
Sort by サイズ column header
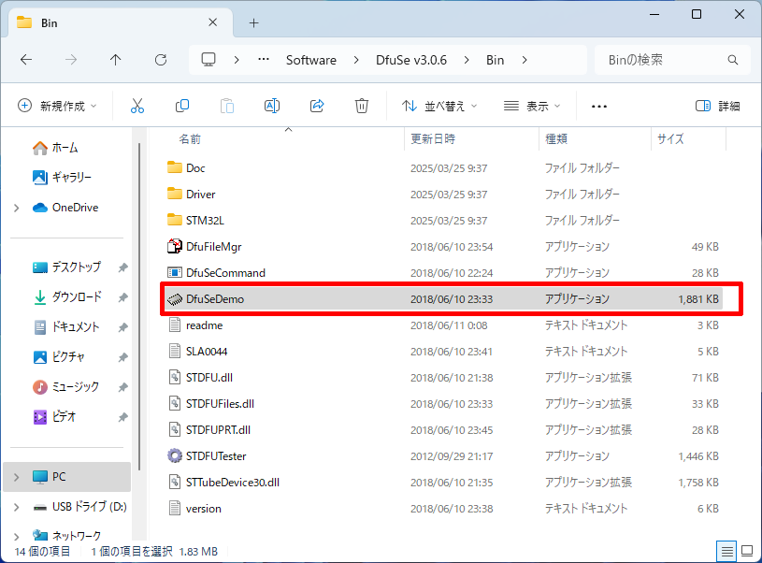[670, 139]
